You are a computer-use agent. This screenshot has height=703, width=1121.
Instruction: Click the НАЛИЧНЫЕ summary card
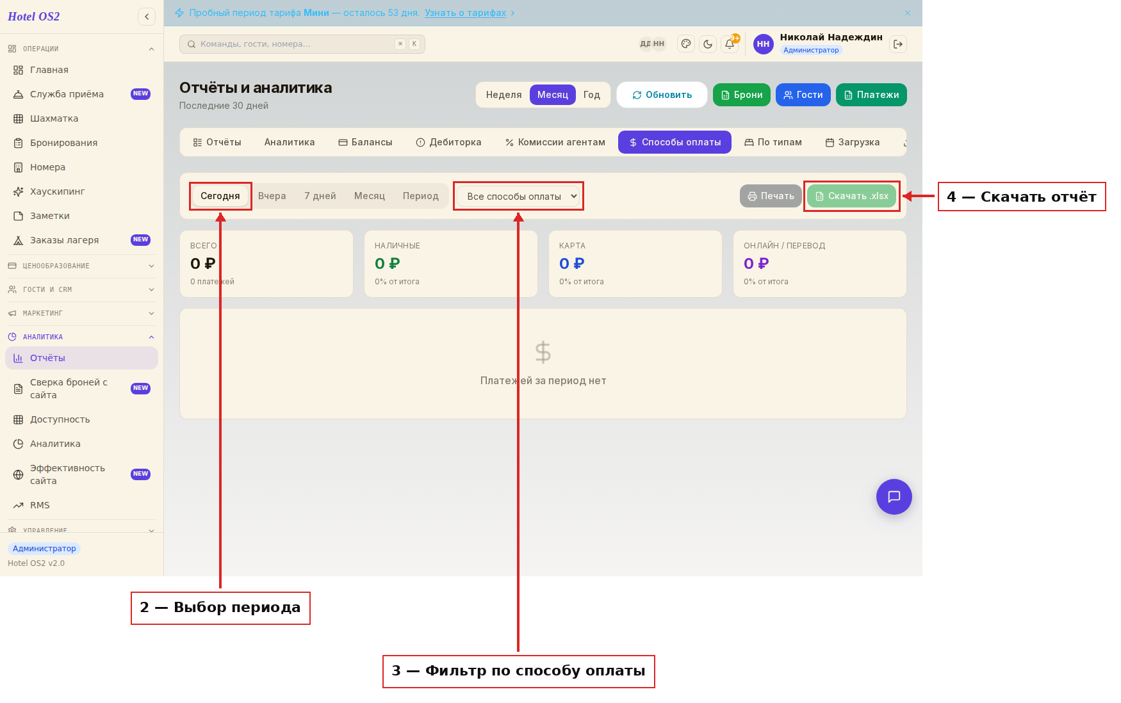[x=451, y=264]
